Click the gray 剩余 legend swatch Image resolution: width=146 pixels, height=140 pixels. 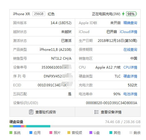tap(131, 133)
